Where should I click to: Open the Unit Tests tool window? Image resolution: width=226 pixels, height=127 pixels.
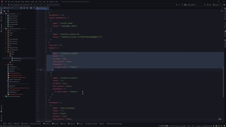[25, 123]
